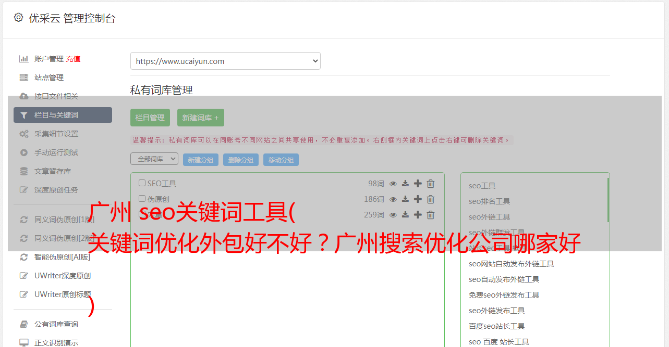Open 账户管理 menu item
The width and height of the screenshot is (669, 347).
(x=49, y=59)
